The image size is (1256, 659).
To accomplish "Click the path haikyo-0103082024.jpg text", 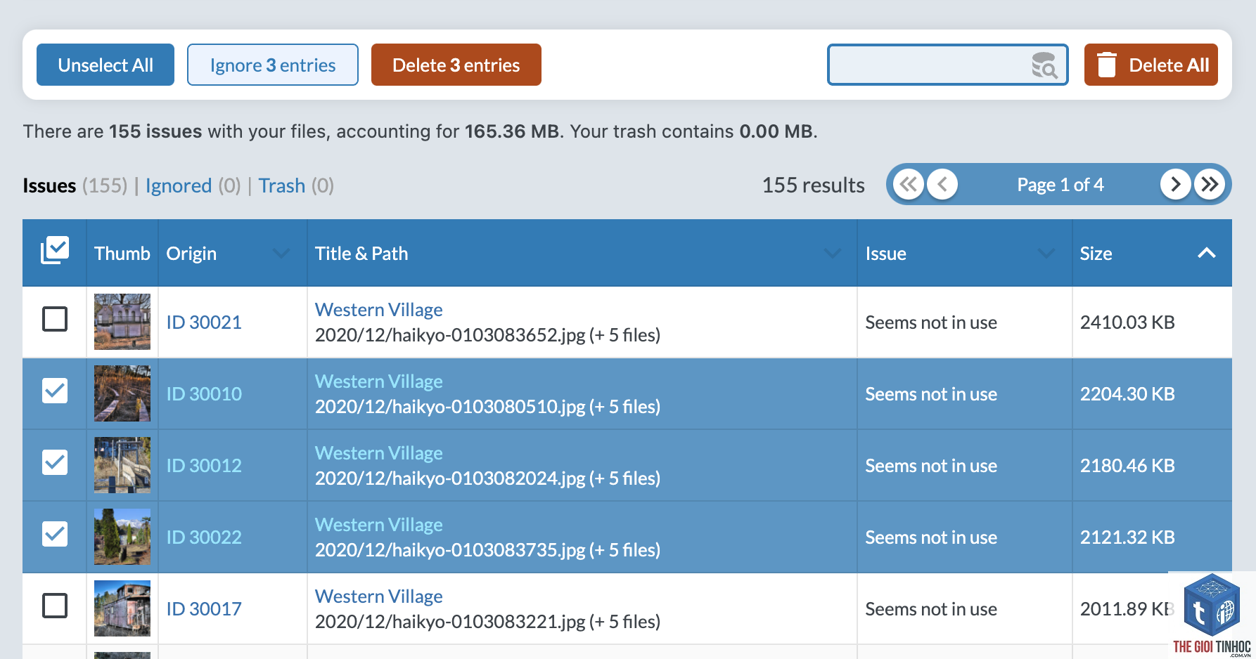I will click(488, 478).
